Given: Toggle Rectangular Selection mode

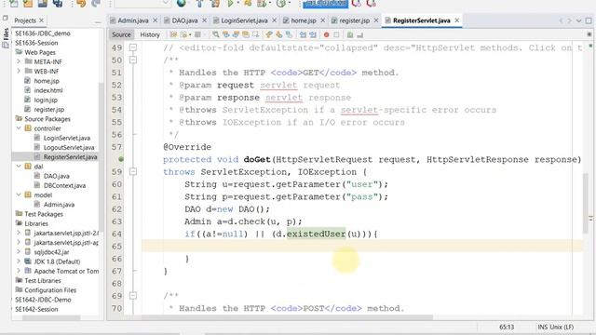Looking at the screenshot, I should tap(255, 34).
